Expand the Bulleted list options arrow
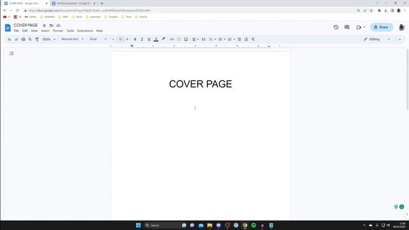 224,40
